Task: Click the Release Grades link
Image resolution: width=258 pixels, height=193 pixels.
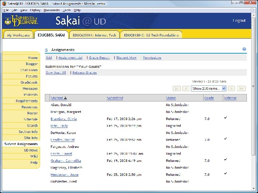Action: 85,73
